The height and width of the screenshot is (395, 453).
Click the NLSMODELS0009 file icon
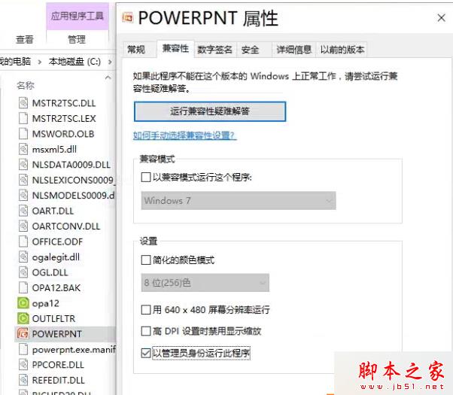pos(23,195)
